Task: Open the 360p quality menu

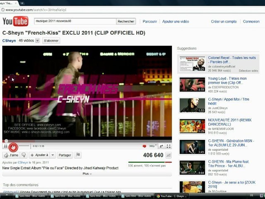Action: click(153, 146)
